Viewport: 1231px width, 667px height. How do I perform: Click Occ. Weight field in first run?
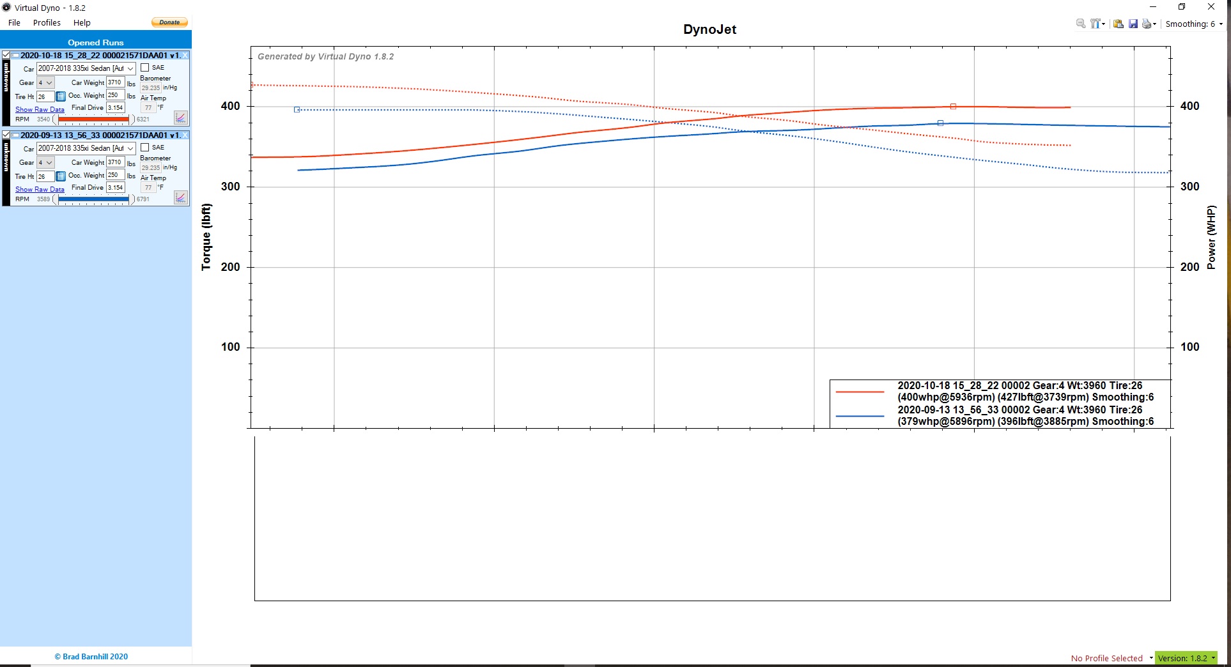point(115,95)
